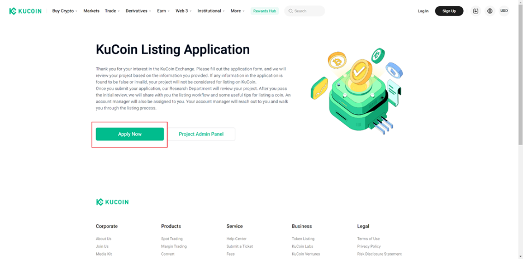Image resolution: width=523 pixels, height=259 pixels.
Task: Click the search magnifier icon
Action: (x=291, y=11)
